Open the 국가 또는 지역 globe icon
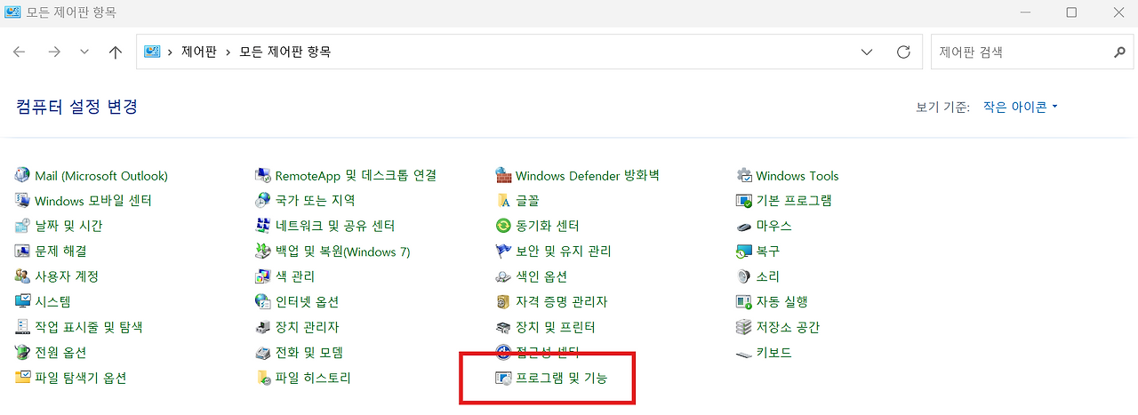Screen dimensions: 1138x415 click(263, 201)
